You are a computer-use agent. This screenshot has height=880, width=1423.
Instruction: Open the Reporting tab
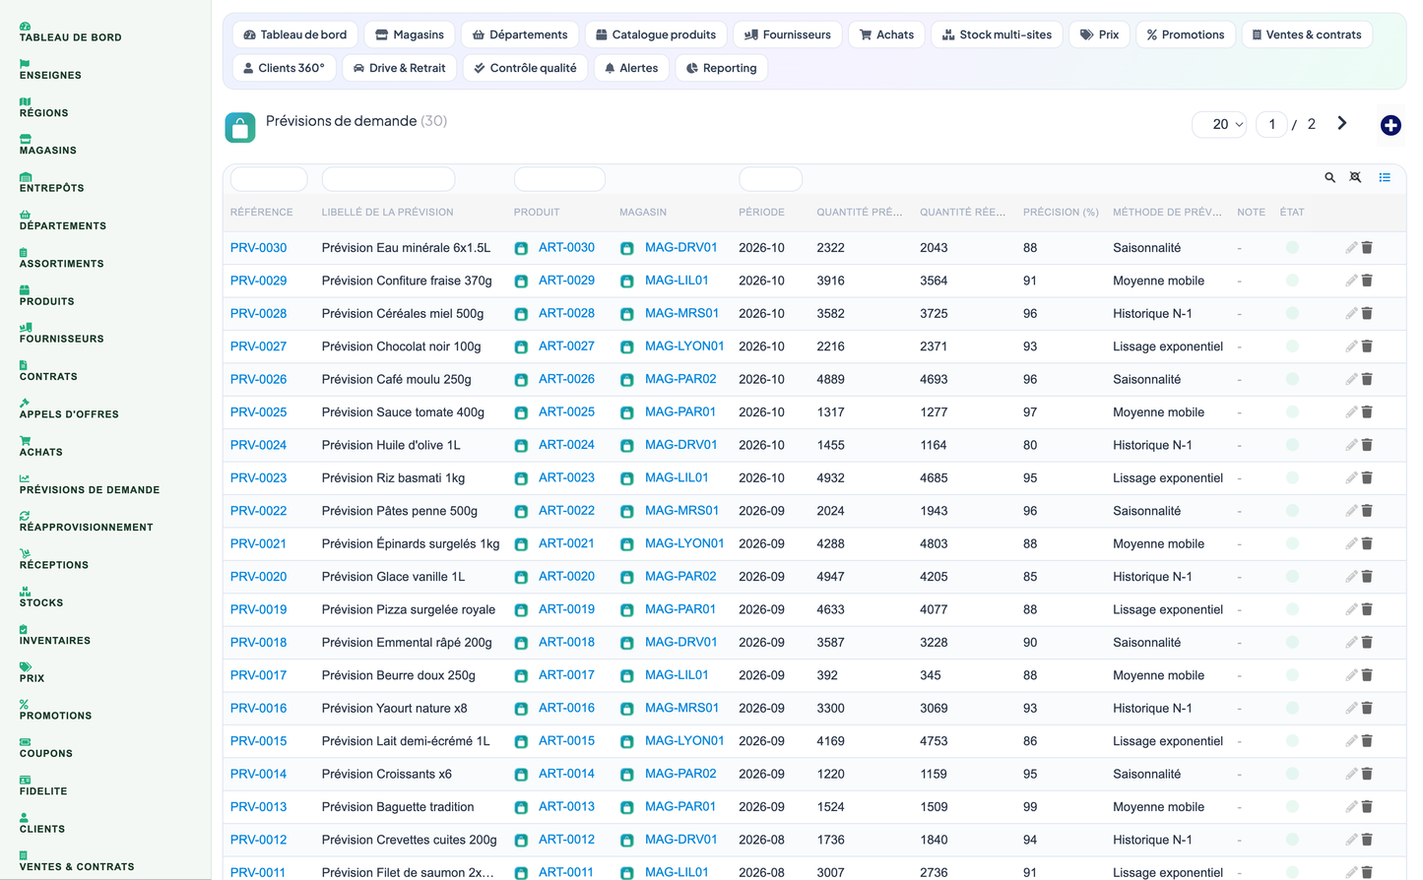tap(722, 68)
